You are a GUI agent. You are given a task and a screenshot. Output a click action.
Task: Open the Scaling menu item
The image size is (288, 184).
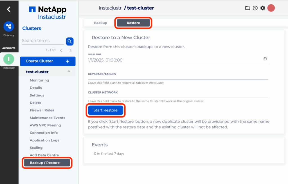coord(36,148)
